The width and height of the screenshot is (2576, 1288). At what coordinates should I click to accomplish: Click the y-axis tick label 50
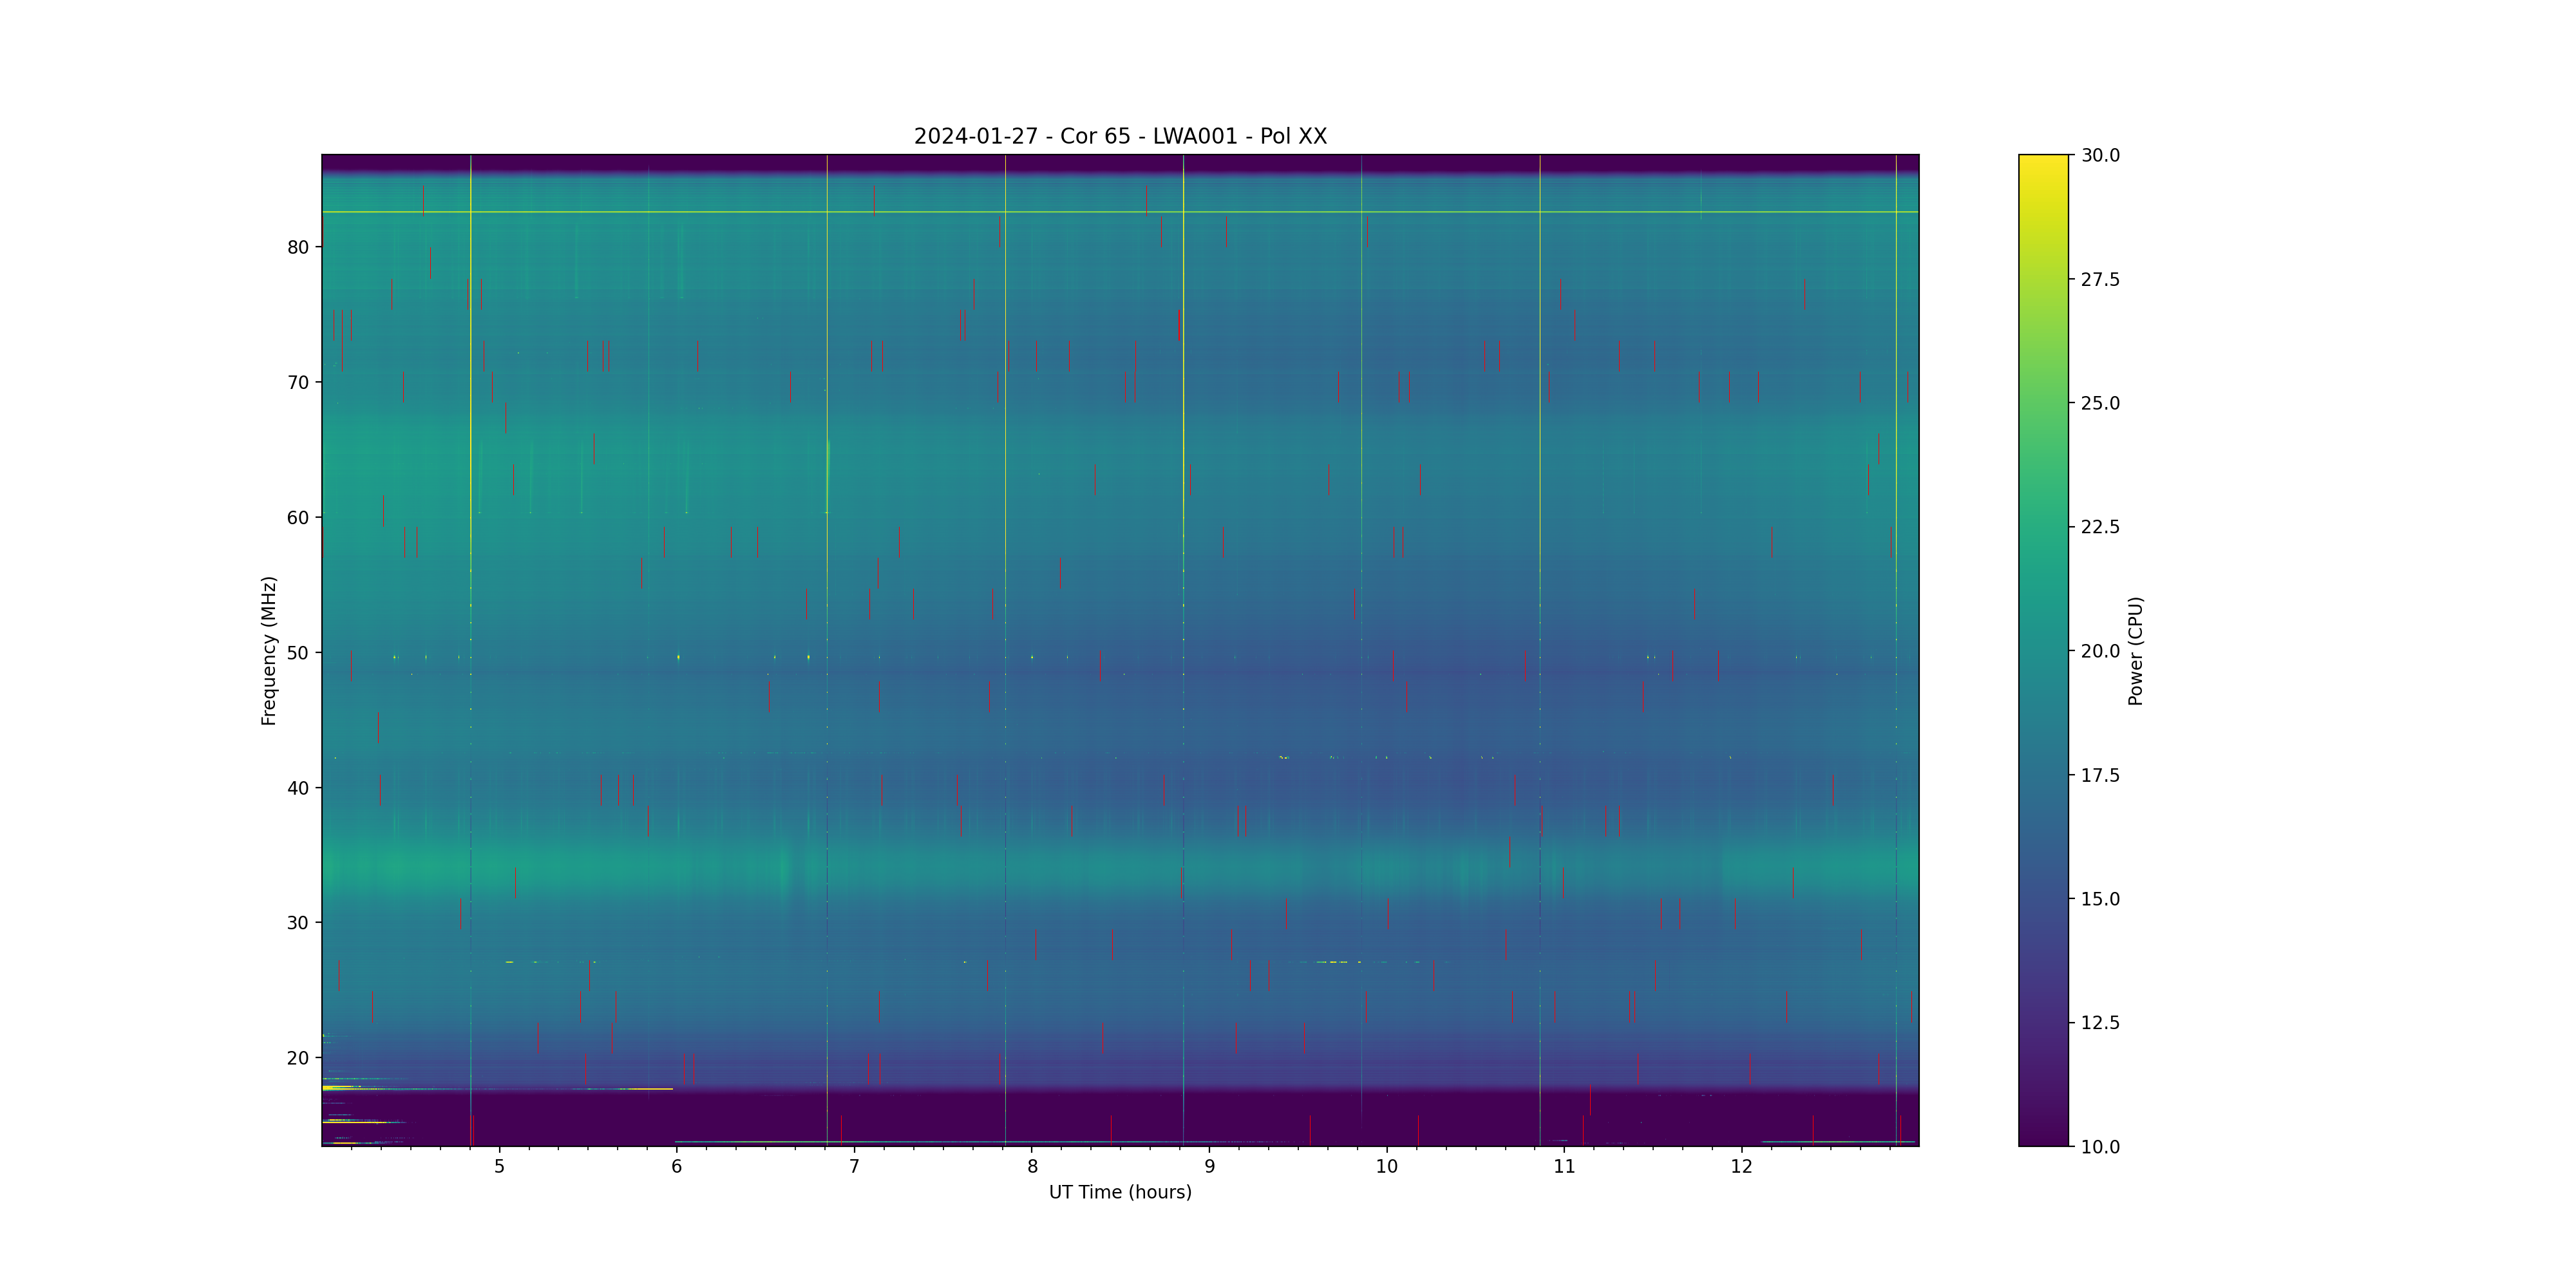[298, 653]
